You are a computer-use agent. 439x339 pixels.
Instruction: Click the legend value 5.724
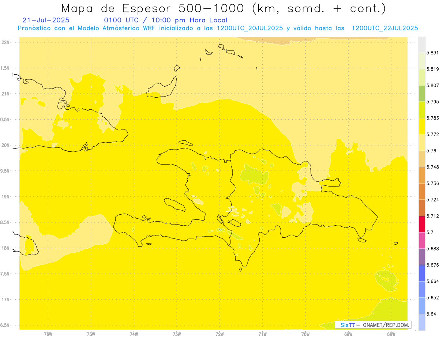(x=433, y=200)
